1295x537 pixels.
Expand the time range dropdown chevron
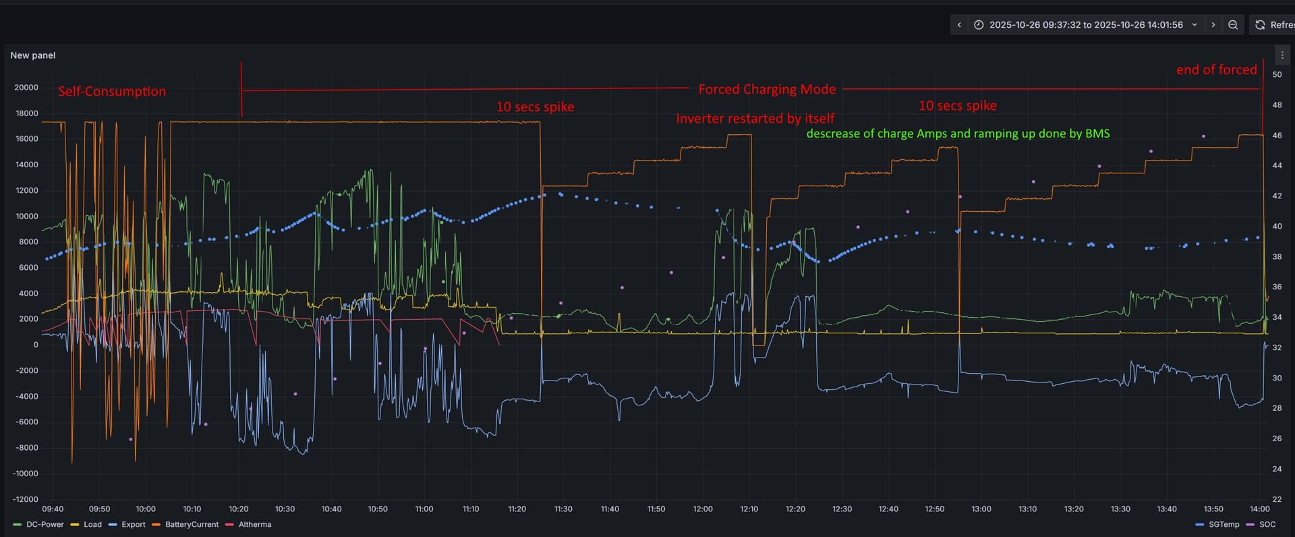pyautogui.click(x=1195, y=25)
